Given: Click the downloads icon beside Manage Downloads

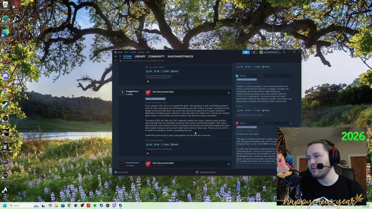Looking at the screenshot, I should [197, 172].
